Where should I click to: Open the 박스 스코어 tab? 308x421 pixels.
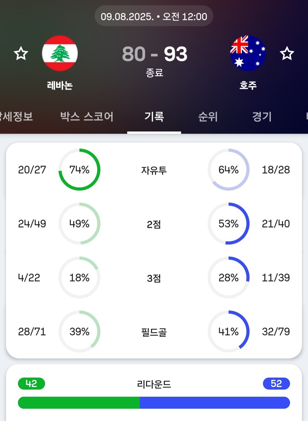[x=87, y=117]
